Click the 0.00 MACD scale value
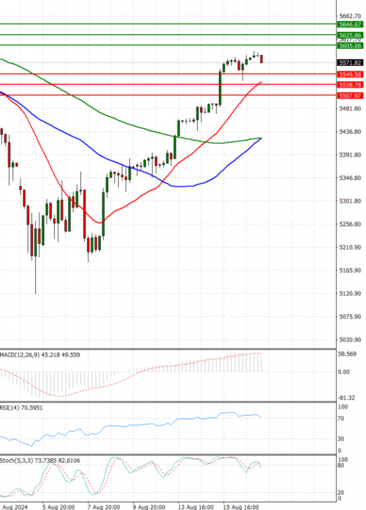Viewport: 366px width, 510px height. click(343, 372)
